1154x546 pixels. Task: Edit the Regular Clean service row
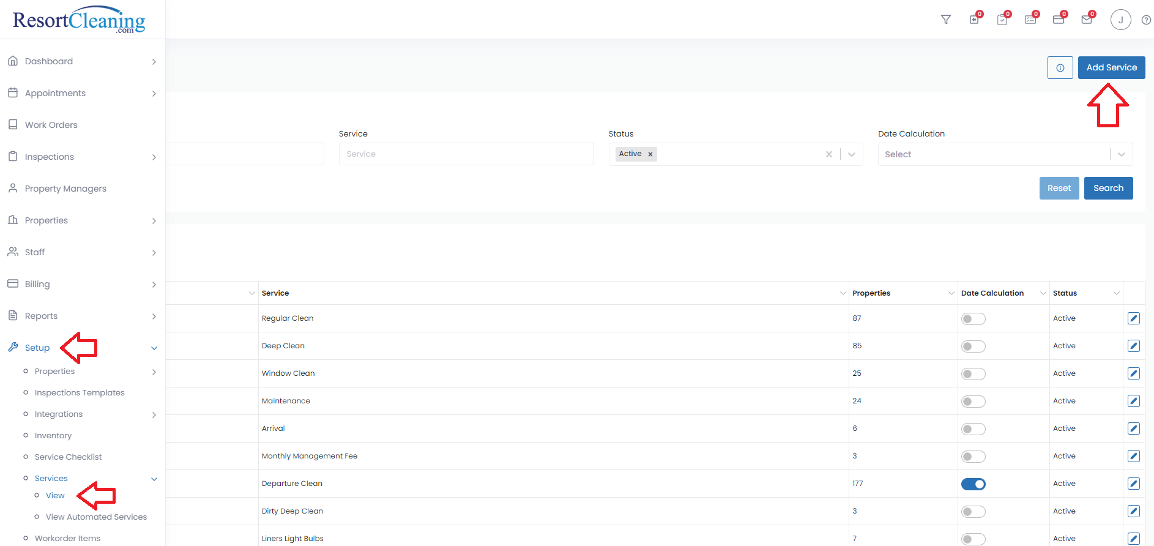[x=1133, y=318]
